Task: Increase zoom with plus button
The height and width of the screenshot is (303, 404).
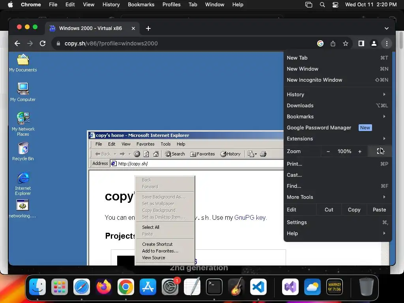Action: click(360, 151)
